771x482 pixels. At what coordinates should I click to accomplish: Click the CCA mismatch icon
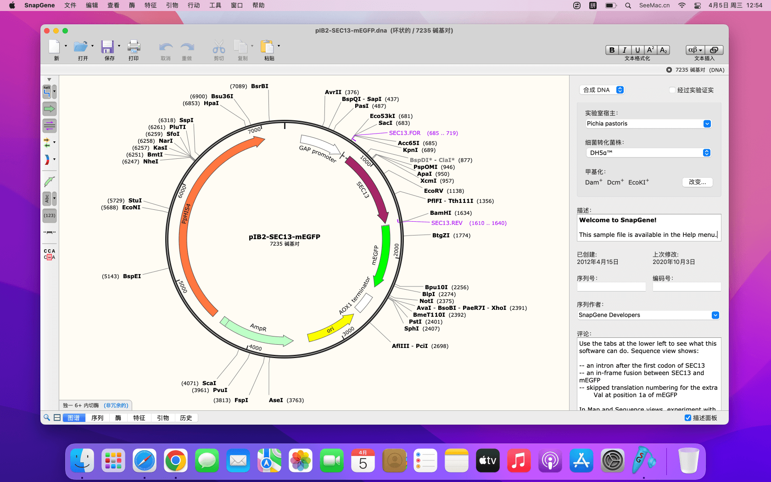click(x=50, y=254)
